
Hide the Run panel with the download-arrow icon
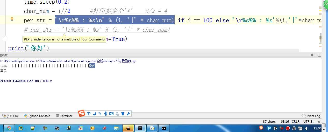click(x=319, y=55)
